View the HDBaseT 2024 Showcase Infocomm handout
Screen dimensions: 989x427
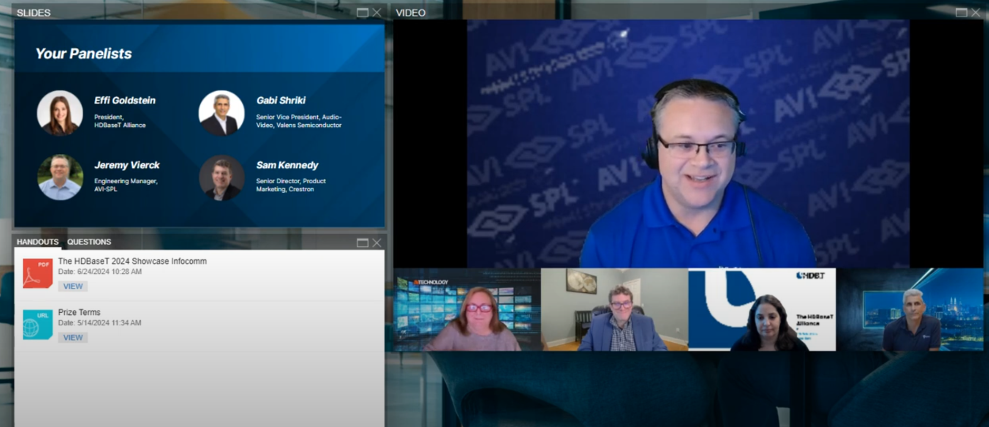[x=73, y=286]
